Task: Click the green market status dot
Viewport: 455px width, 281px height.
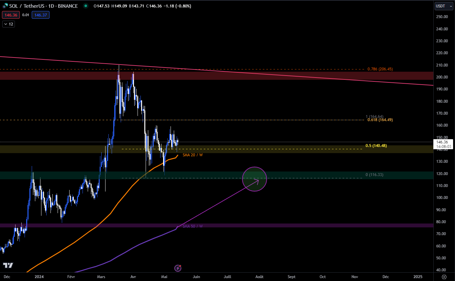Action: [x=85, y=6]
